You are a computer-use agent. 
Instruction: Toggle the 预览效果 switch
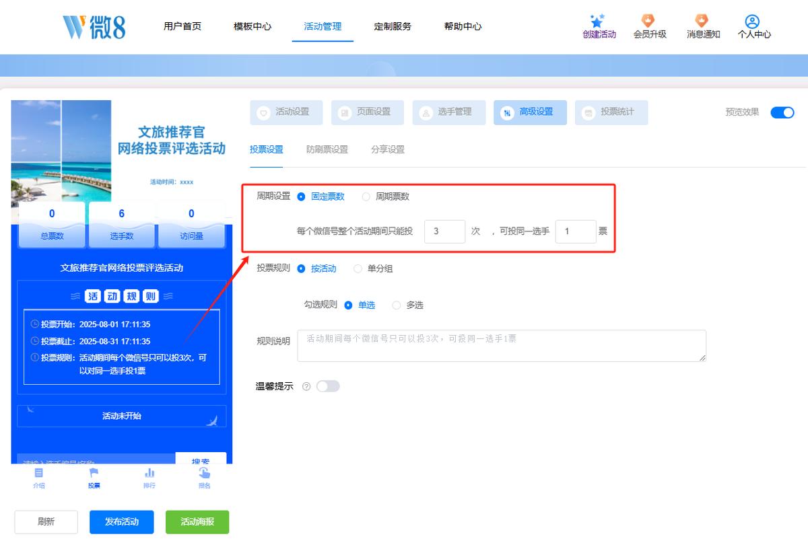coord(782,112)
